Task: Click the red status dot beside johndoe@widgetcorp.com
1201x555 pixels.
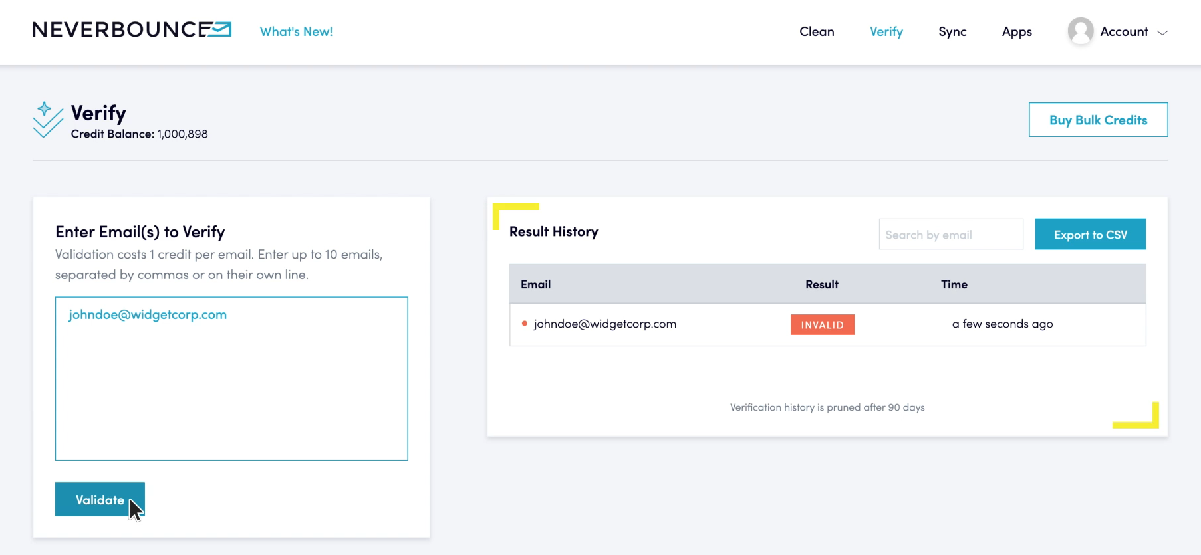Action: pos(525,324)
